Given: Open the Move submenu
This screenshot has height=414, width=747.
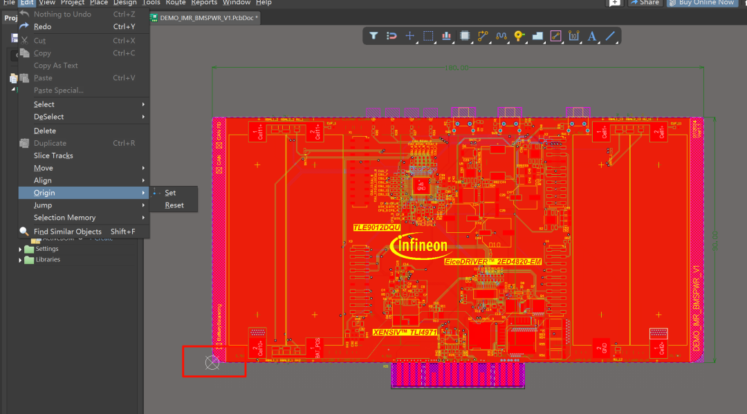Looking at the screenshot, I should click(84, 168).
